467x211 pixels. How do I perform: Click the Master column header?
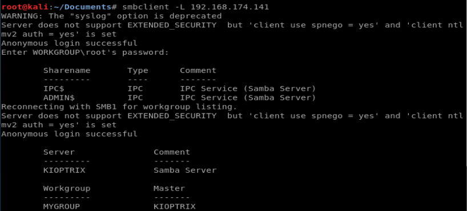click(x=169, y=188)
